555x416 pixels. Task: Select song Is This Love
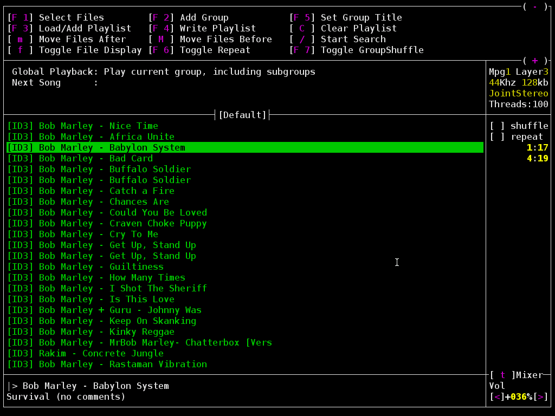click(245, 299)
